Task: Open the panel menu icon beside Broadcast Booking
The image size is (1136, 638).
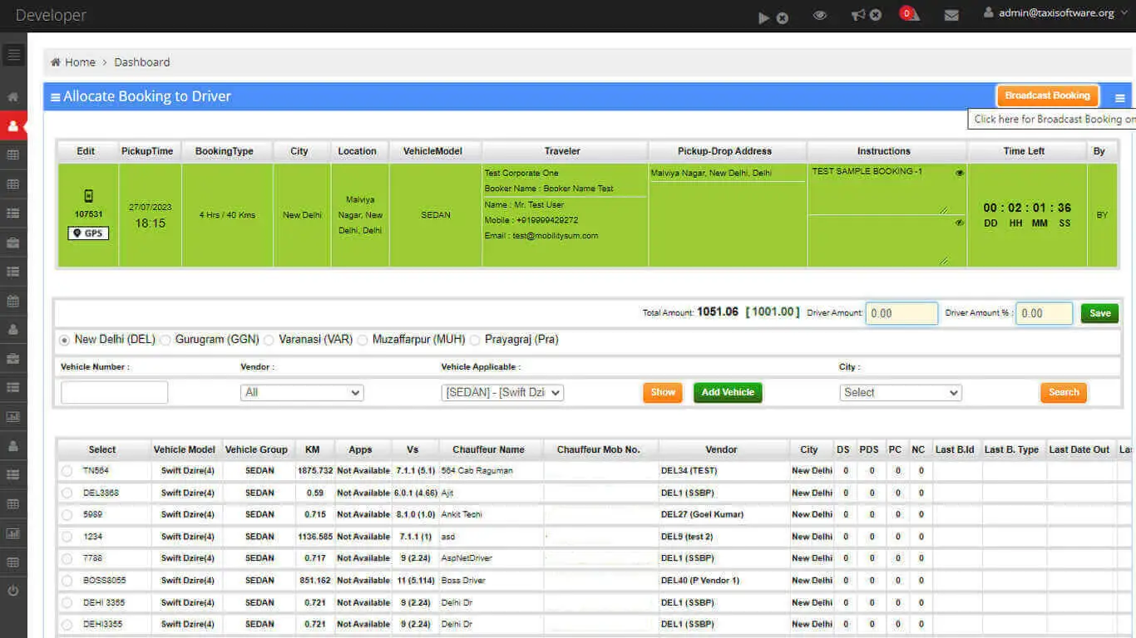Action: [x=1120, y=98]
